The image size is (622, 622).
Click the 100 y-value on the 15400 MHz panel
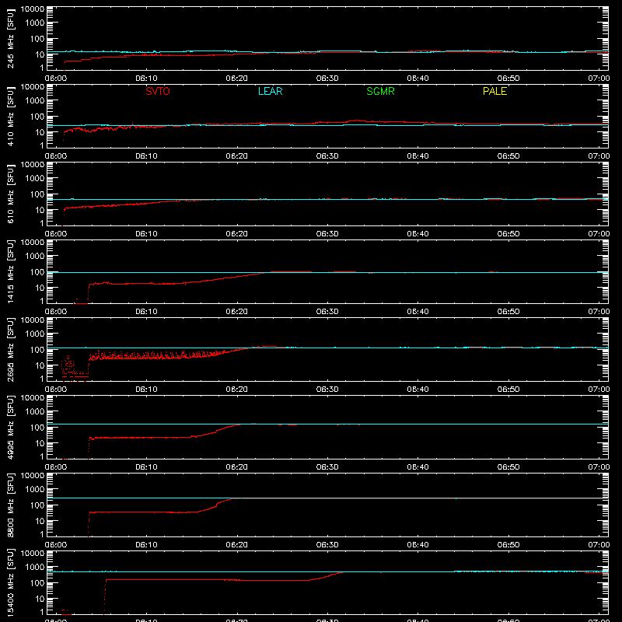click(x=37, y=583)
